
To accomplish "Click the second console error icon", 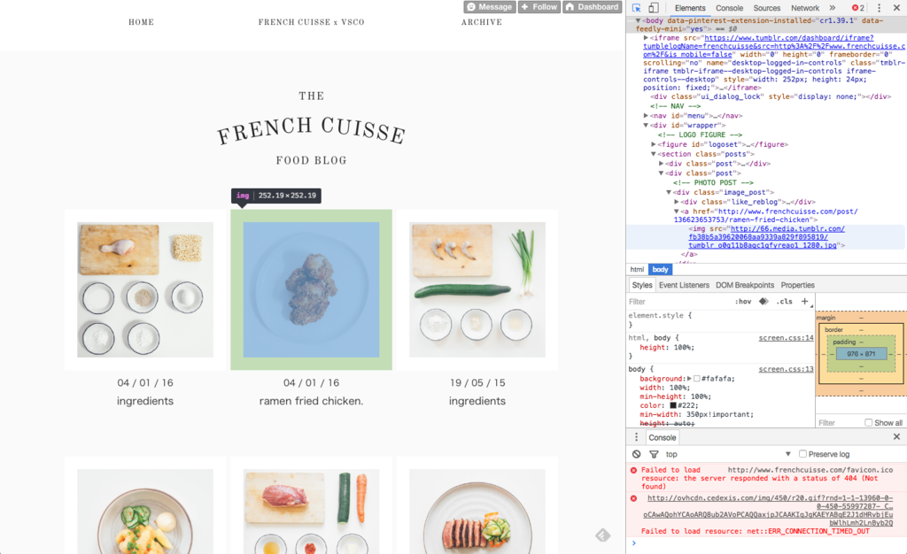I will coord(633,498).
